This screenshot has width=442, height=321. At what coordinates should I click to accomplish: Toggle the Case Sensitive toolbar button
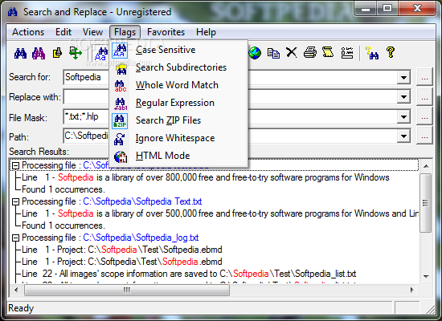[101, 54]
